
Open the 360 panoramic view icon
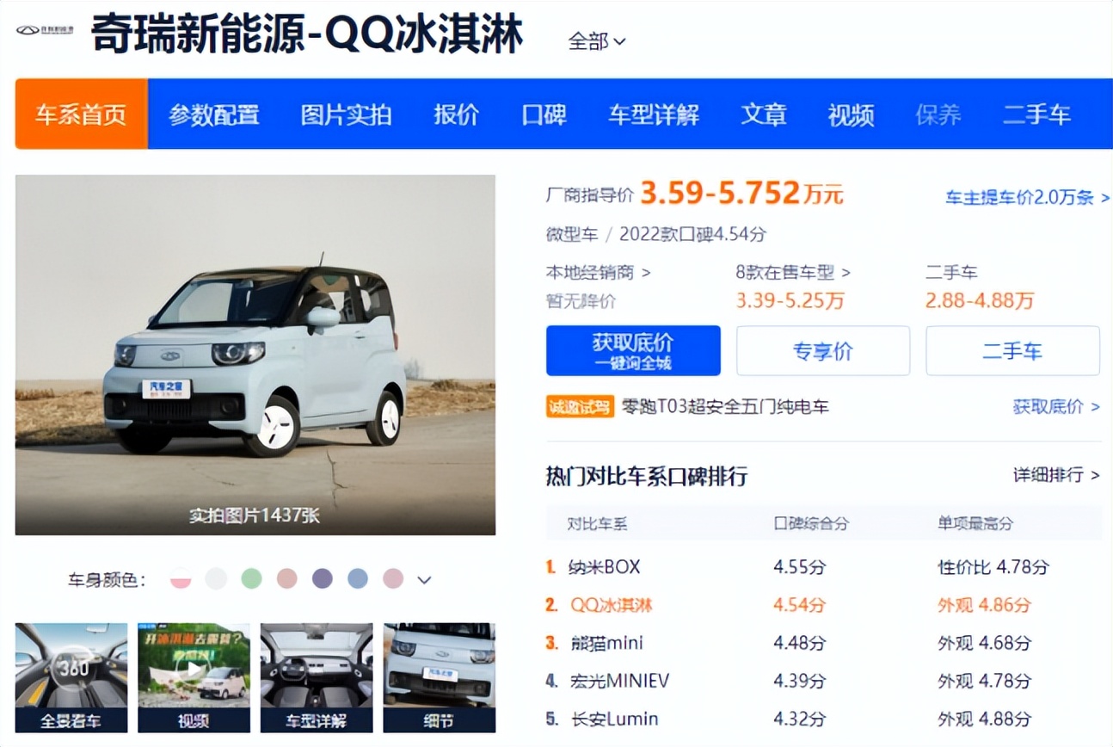(71, 677)
